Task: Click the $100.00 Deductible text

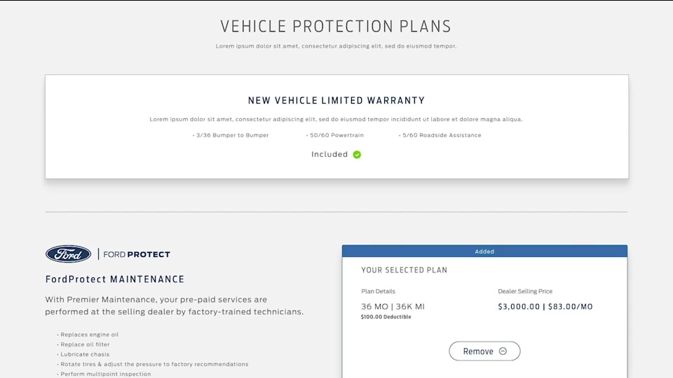Action: tap(386, 316)
